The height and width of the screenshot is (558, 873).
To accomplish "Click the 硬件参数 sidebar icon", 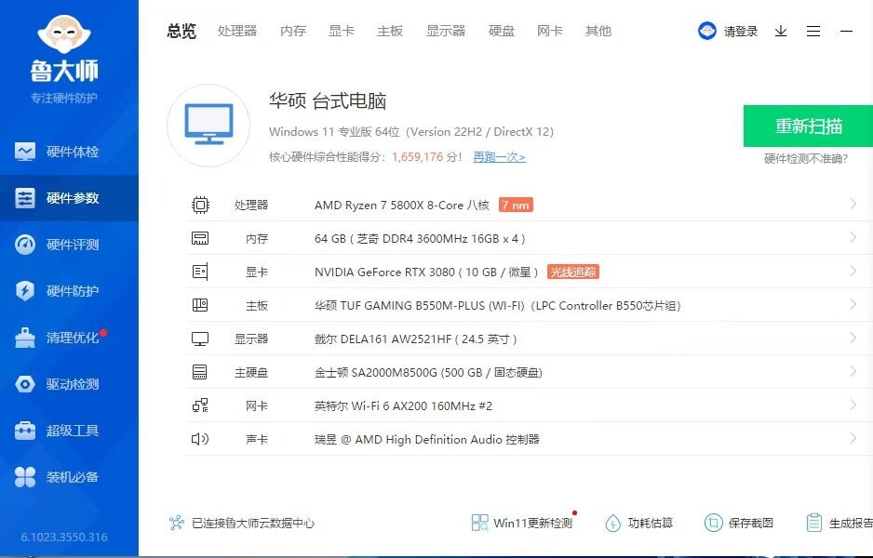I will pyautogui.click(x=25, y=198).
